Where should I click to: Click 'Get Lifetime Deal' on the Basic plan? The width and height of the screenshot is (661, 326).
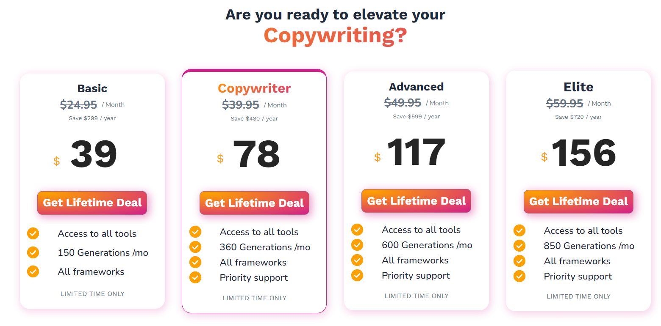[92, 203]
